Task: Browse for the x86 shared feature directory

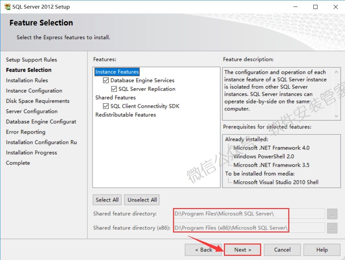Action: [332, 228]
